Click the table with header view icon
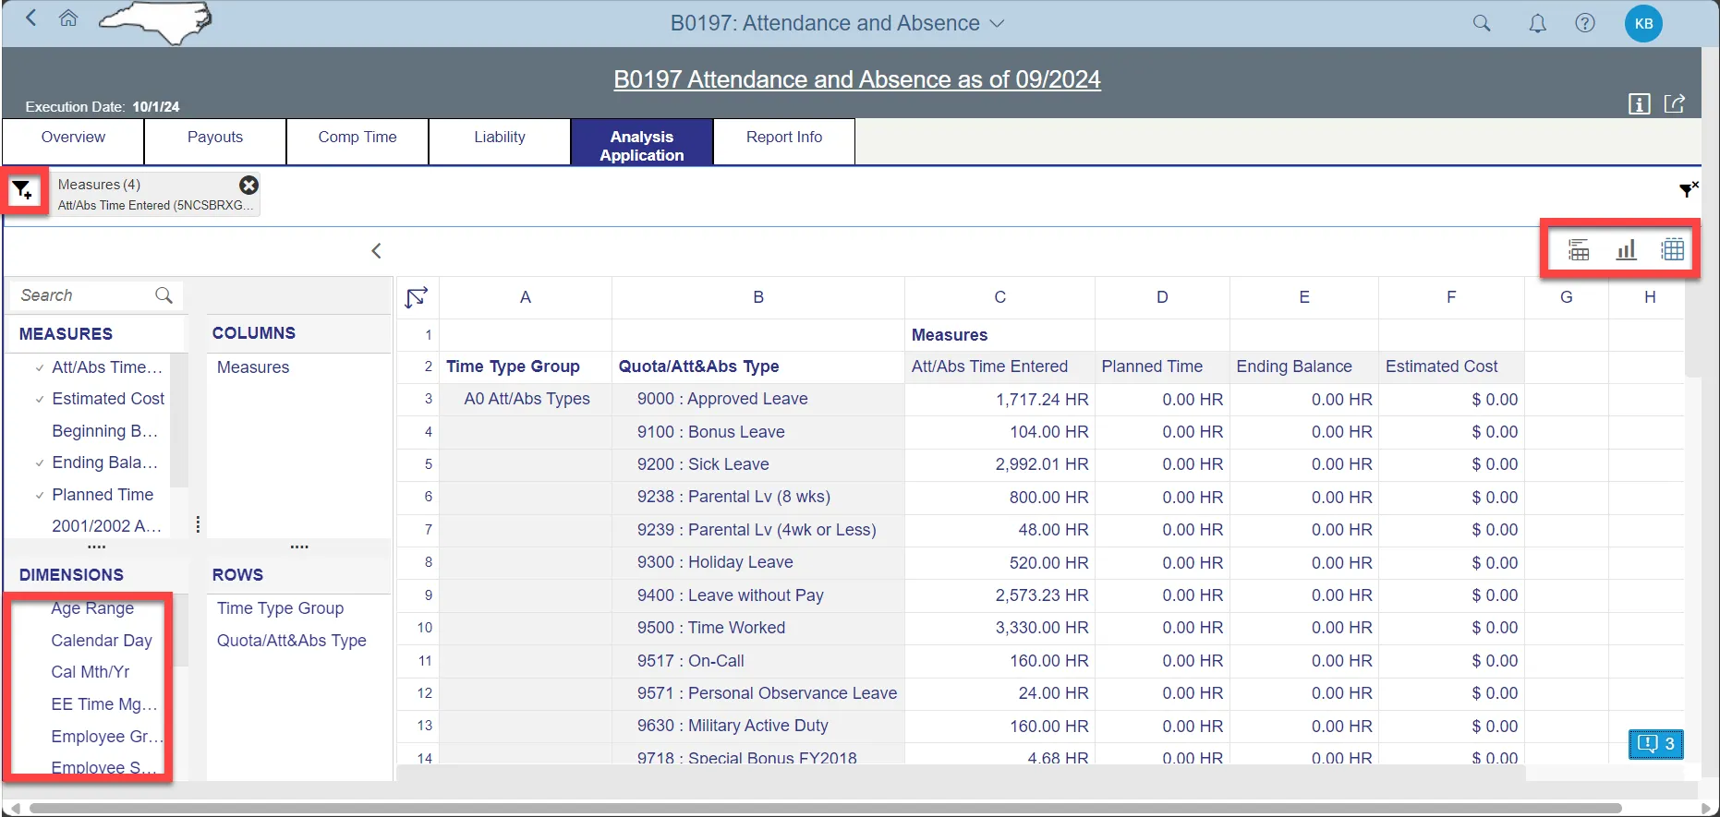The image size is (1720, 817). click(1579, 250)
